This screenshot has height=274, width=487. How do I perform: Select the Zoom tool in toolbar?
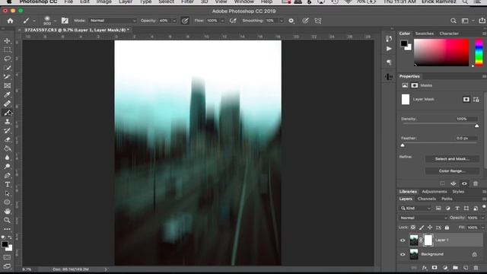(x=7, y=220)
